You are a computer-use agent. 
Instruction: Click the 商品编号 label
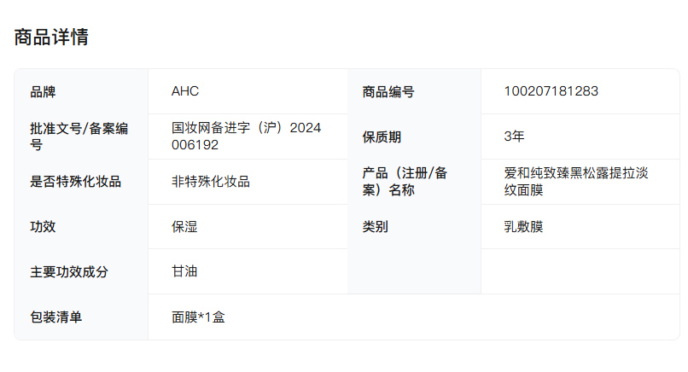point(388,91)
